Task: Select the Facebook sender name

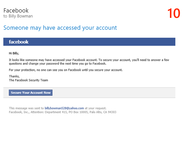Action: tap(16, 11)
